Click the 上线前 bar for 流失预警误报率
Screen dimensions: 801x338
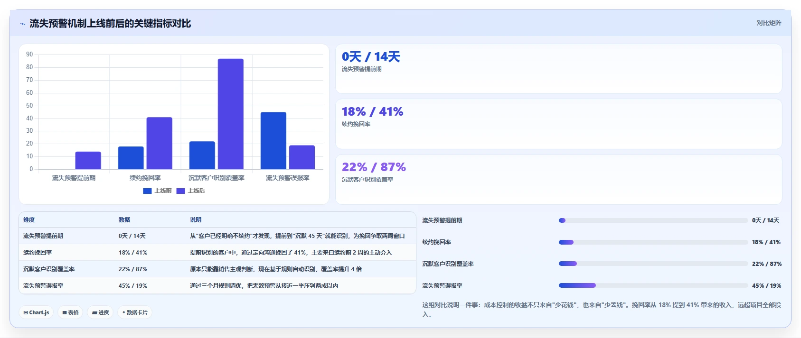coord(273,141)
